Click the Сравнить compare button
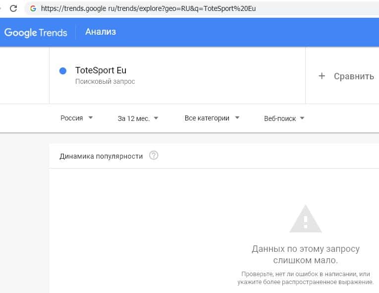Viewport: 379px width, 293px height. tap(353, 76)
